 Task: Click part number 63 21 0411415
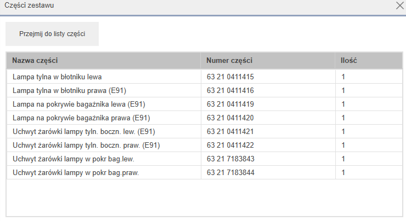pyautogui.click(x=230, y=77)
